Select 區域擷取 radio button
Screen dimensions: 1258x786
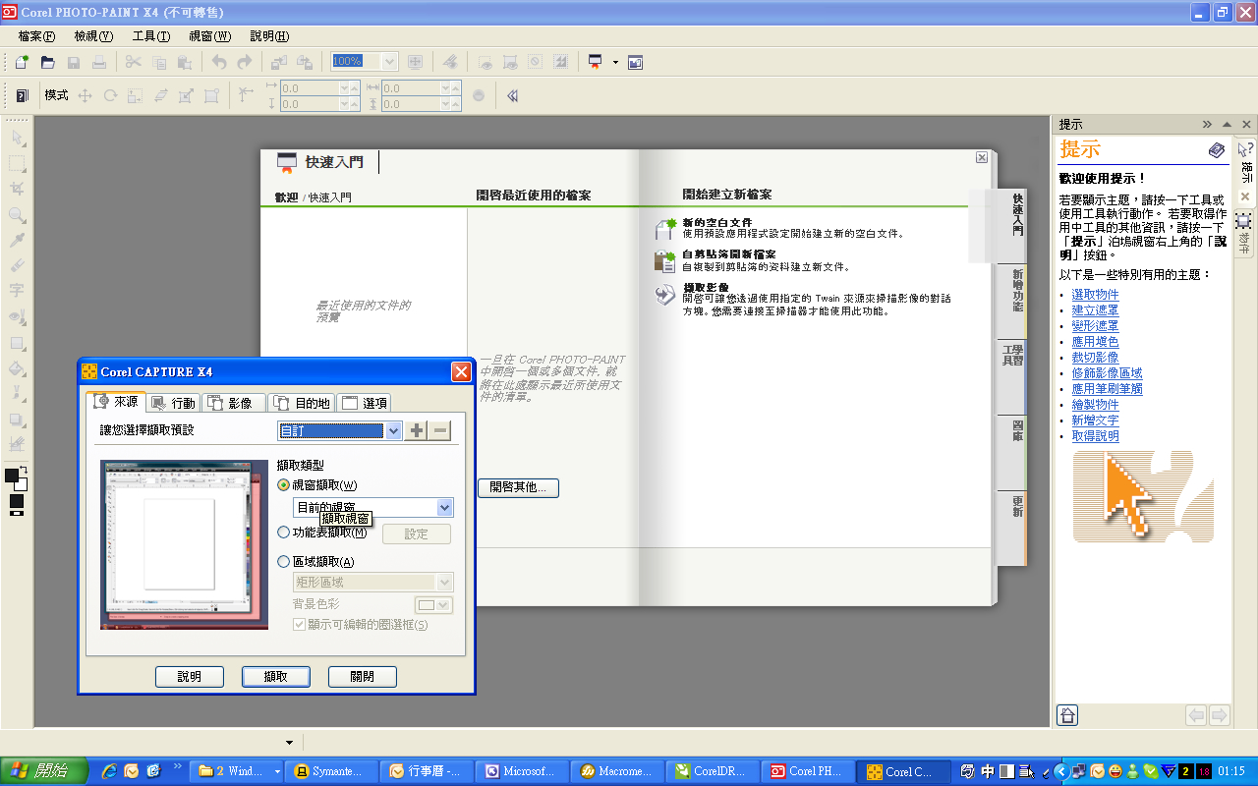point(284,562)
